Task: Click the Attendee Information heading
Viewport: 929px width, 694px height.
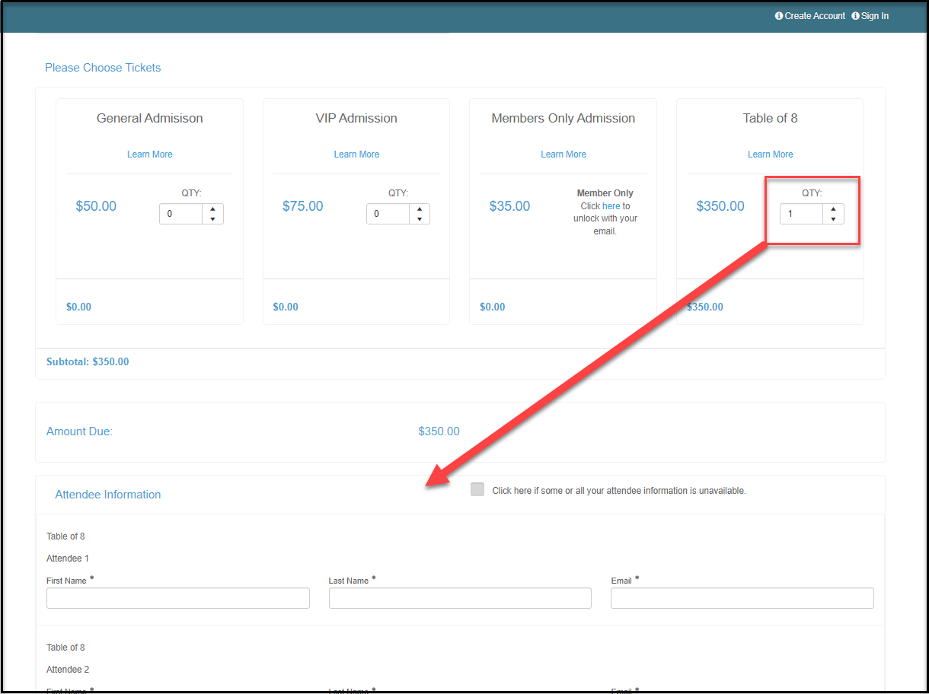Action: 108,495
